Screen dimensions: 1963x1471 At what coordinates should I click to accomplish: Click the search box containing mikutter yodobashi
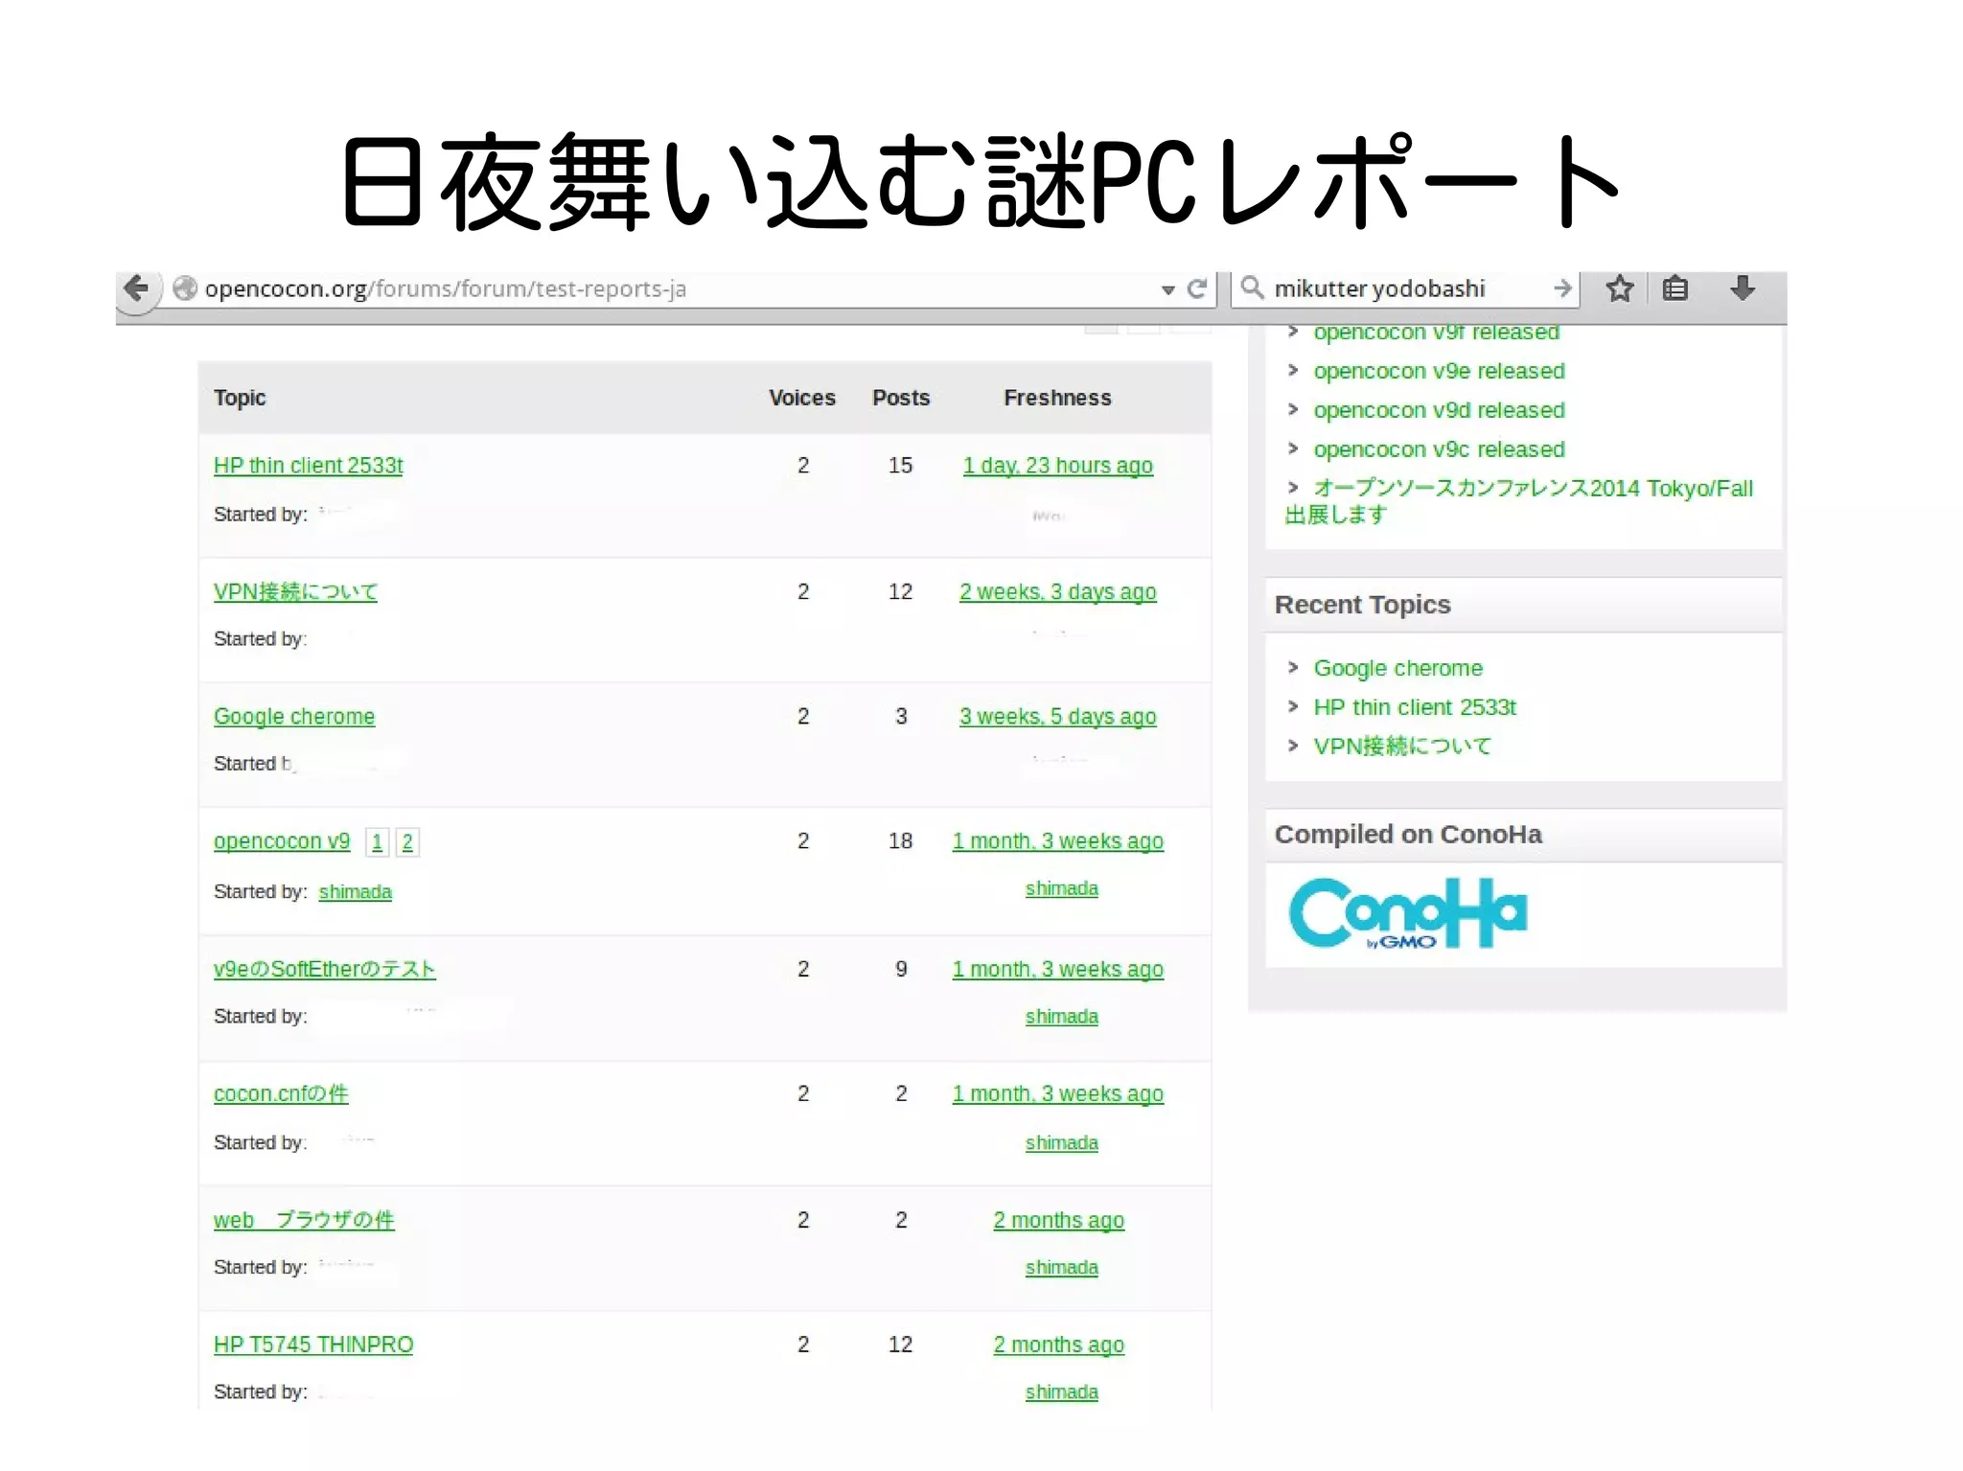(x=1404, y=288)
